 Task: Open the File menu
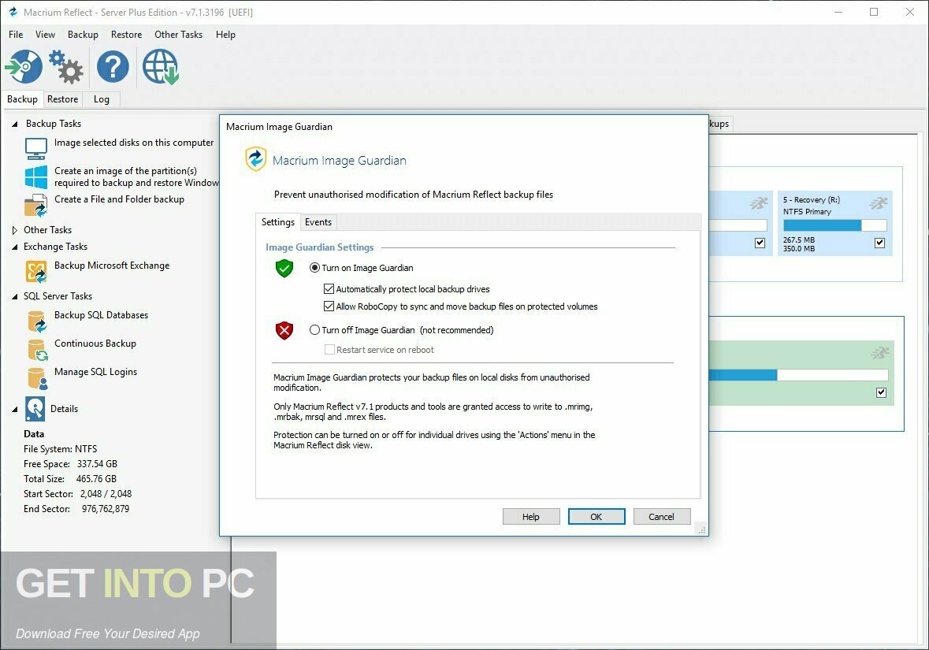tap(16, 35)
